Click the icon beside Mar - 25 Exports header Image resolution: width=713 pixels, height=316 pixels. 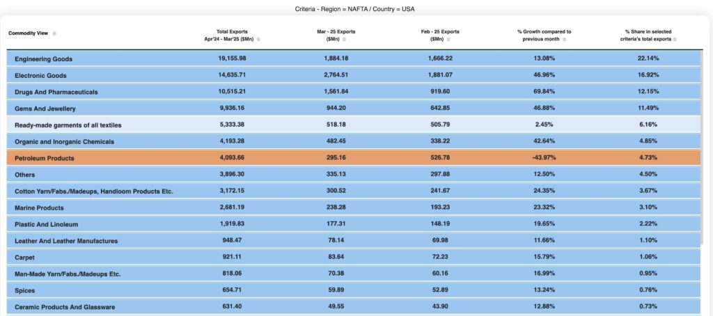pyautogui.click(x=344, y=40)
